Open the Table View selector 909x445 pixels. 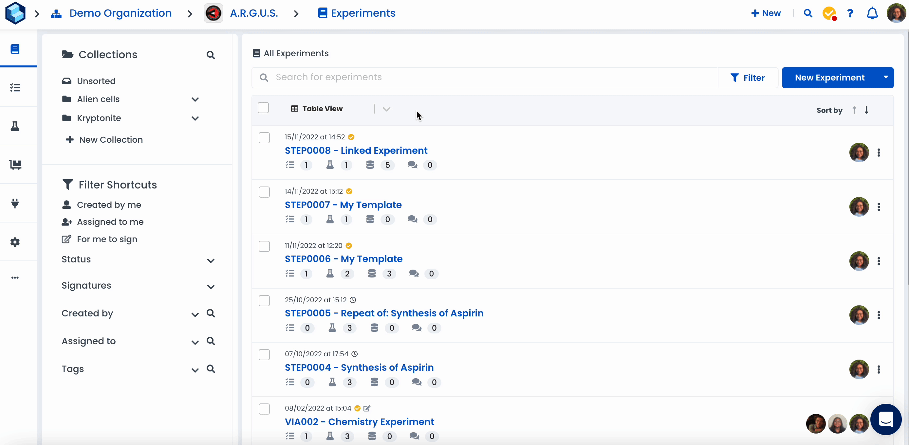(x=322, y=109)
